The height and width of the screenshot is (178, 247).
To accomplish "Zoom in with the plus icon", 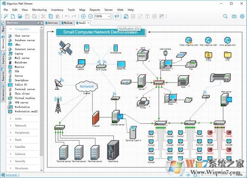I will [83, 16].
